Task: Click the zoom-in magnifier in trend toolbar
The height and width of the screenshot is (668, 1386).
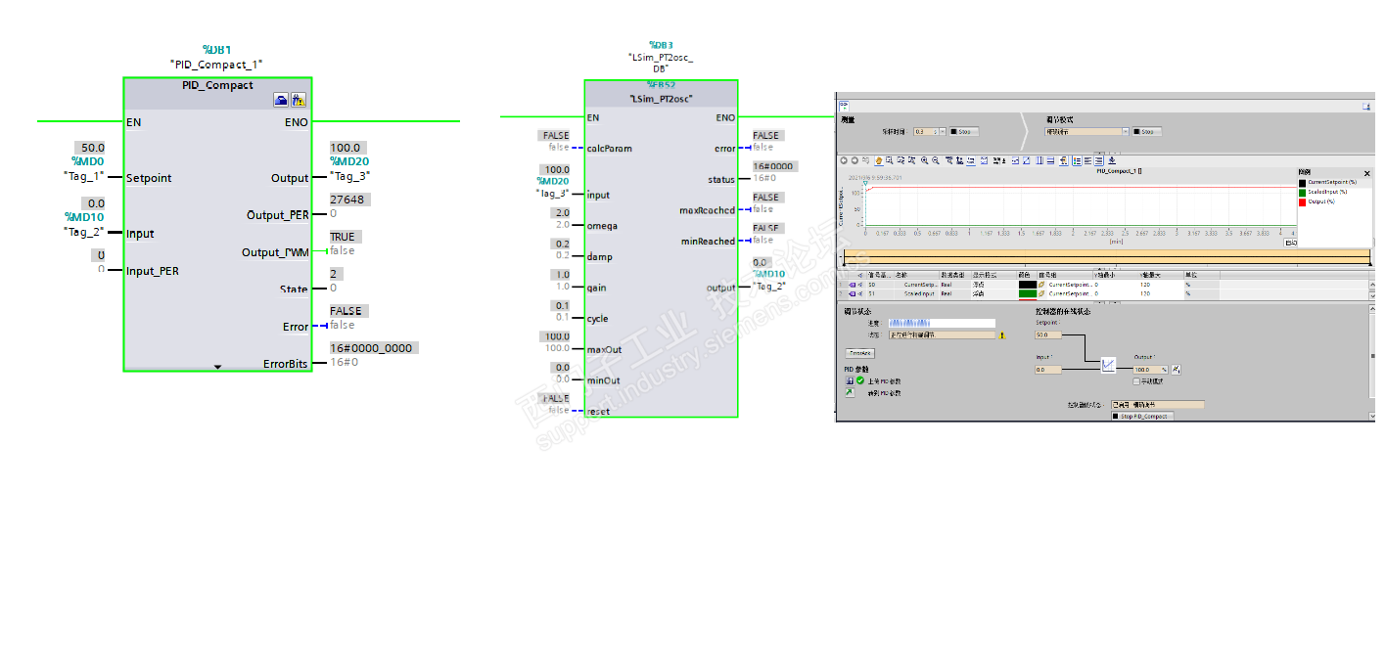Action: pos(924,160)
